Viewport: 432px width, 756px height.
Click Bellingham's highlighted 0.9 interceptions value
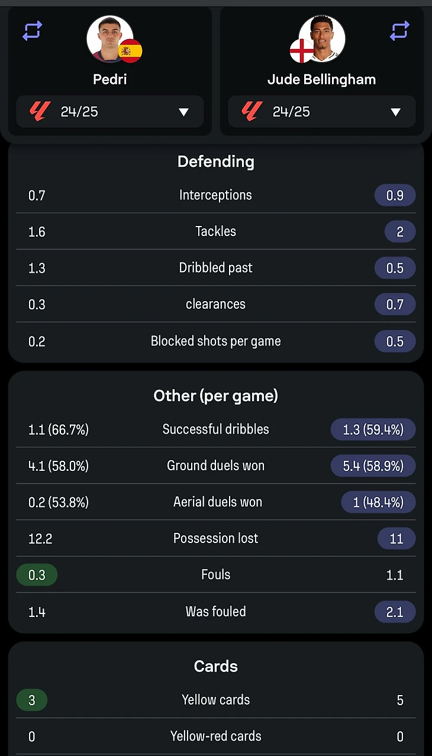click(x=395, y=195)
